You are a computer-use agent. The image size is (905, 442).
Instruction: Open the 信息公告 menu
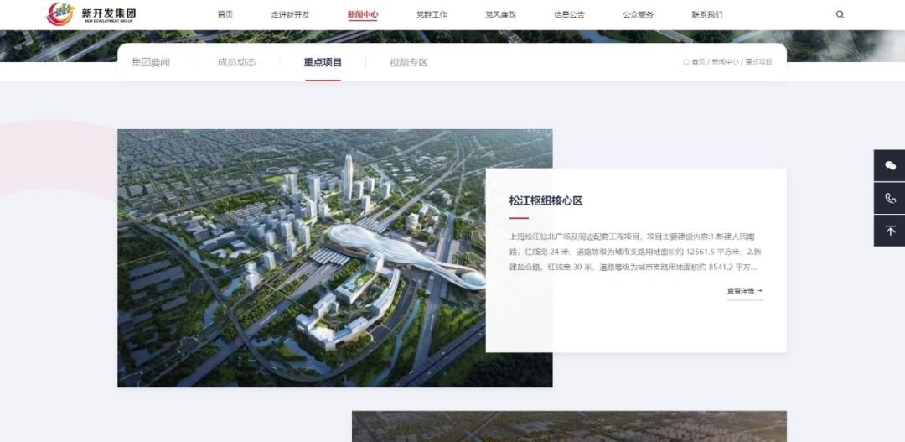569,15
